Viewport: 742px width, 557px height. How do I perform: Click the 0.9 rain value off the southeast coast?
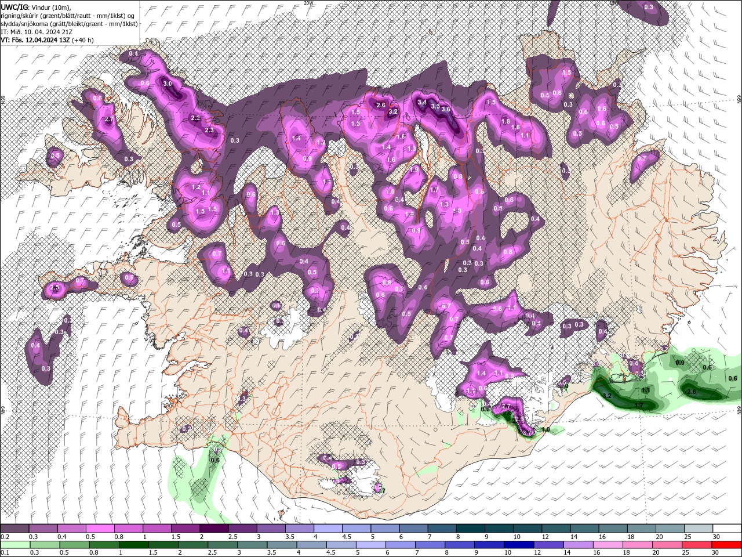681,363
